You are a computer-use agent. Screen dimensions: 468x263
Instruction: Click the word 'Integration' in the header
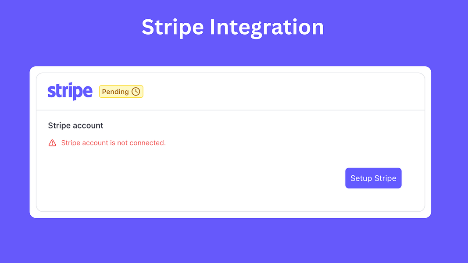267,28
